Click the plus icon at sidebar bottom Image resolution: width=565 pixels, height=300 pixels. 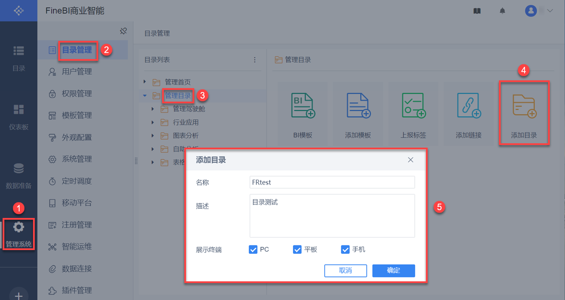click(x=19, y=296)
